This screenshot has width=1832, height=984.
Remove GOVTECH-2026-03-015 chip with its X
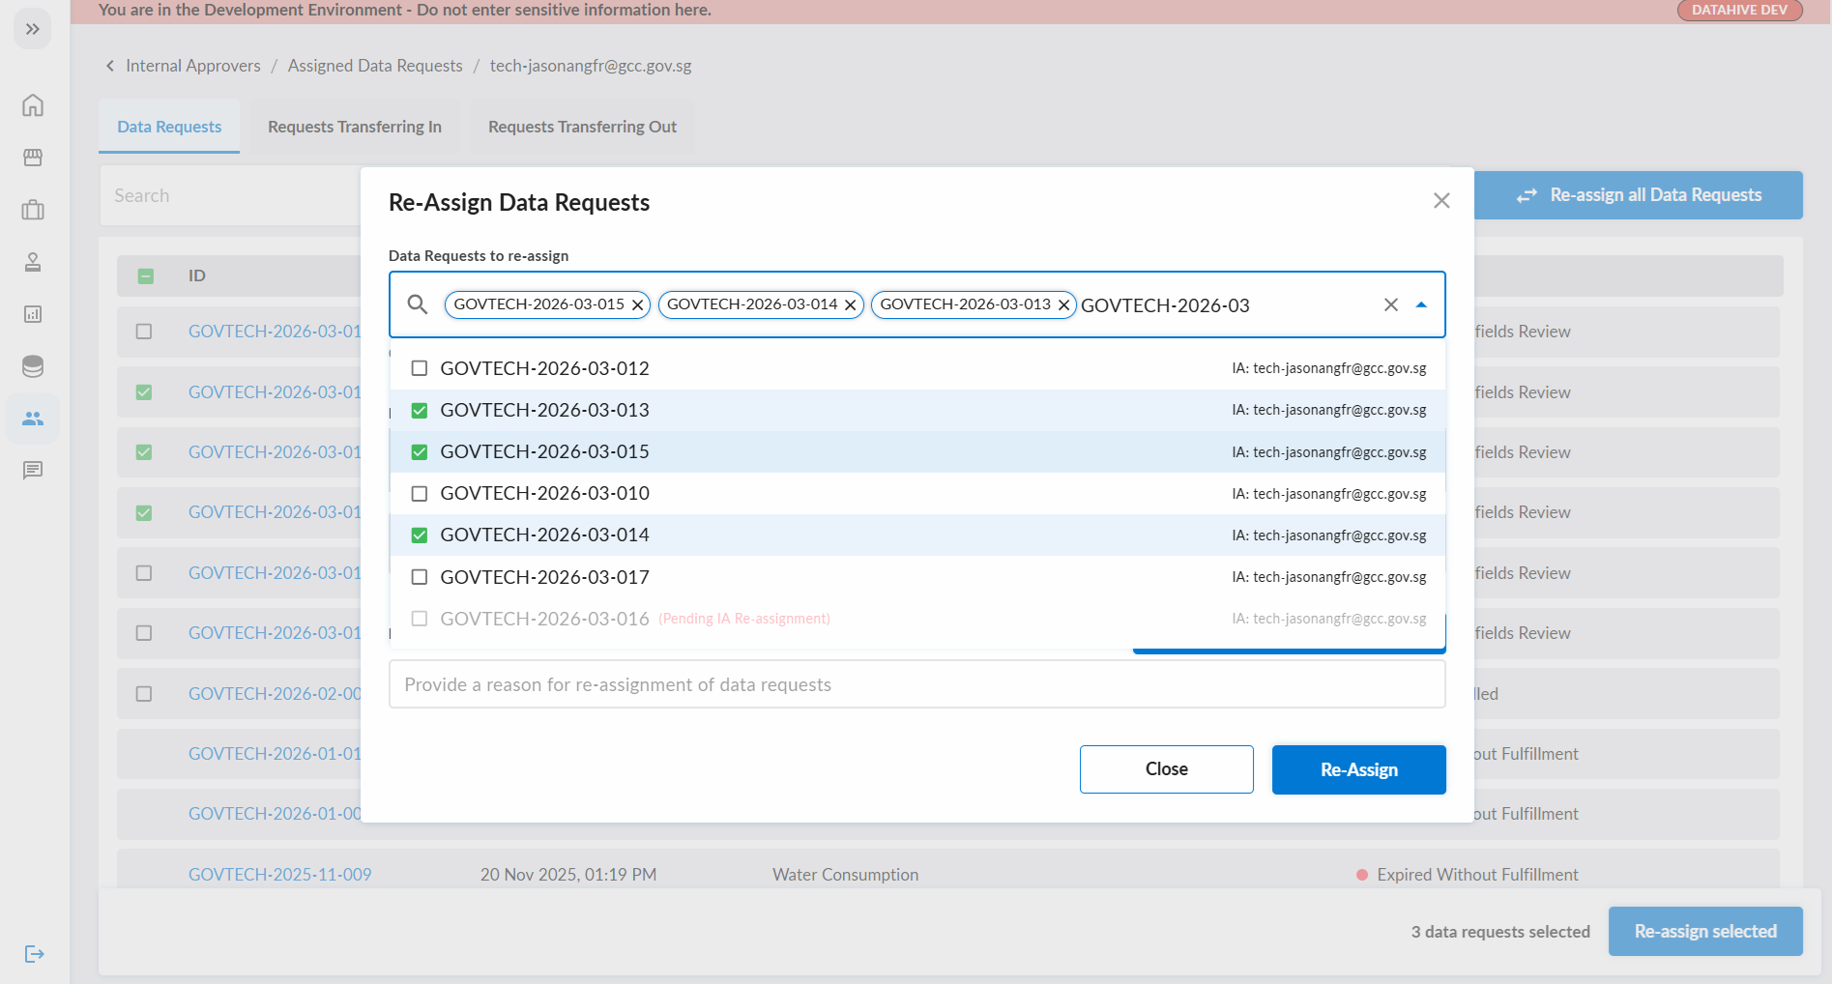638,305
